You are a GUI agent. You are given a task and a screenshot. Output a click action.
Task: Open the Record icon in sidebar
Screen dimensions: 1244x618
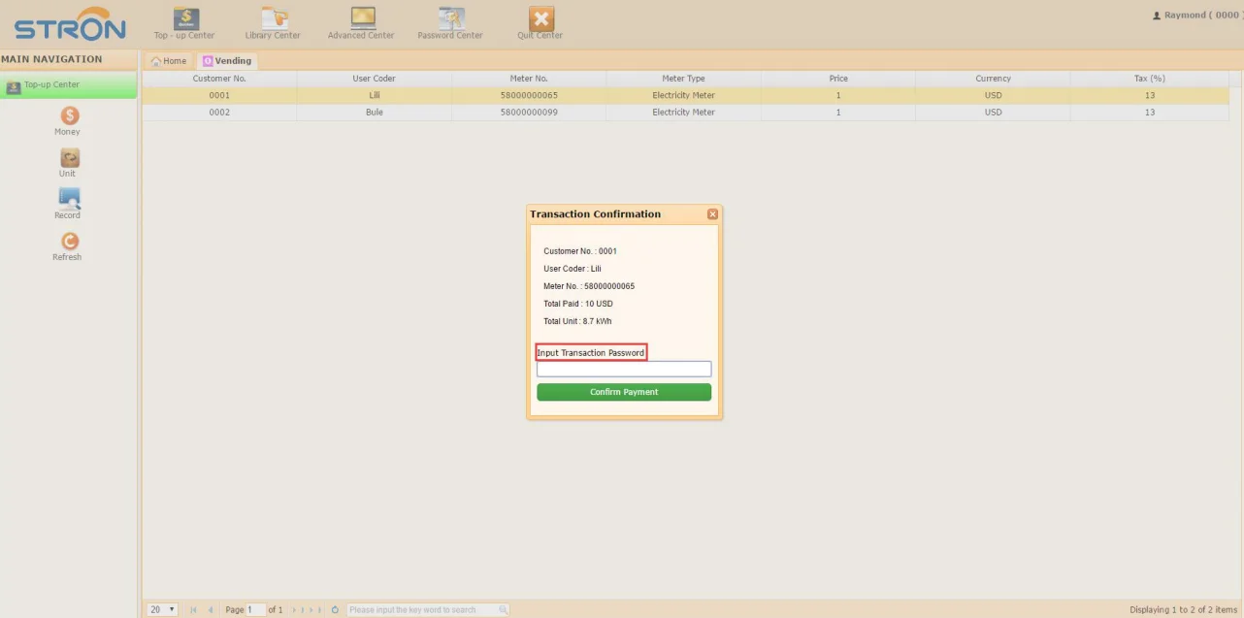pos(69,200)
